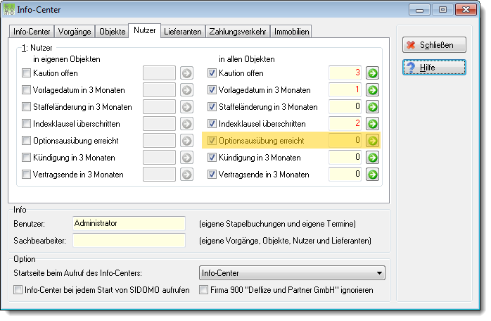
Task: Click green arrow for Vertragsende in allen Objekten
Action: pos(372,175)
